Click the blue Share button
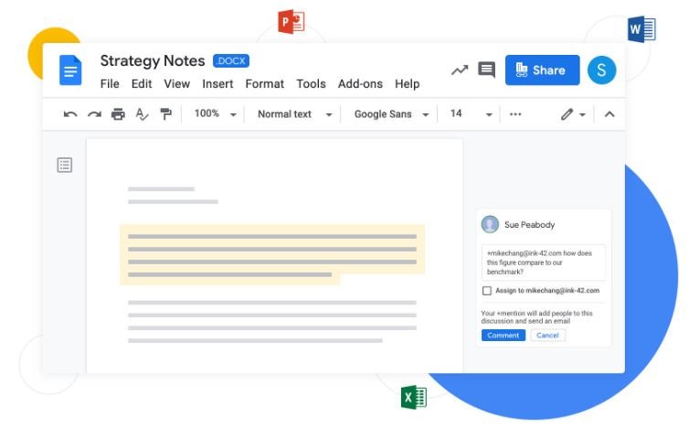 pyautogui.click(x=542, y=70)
